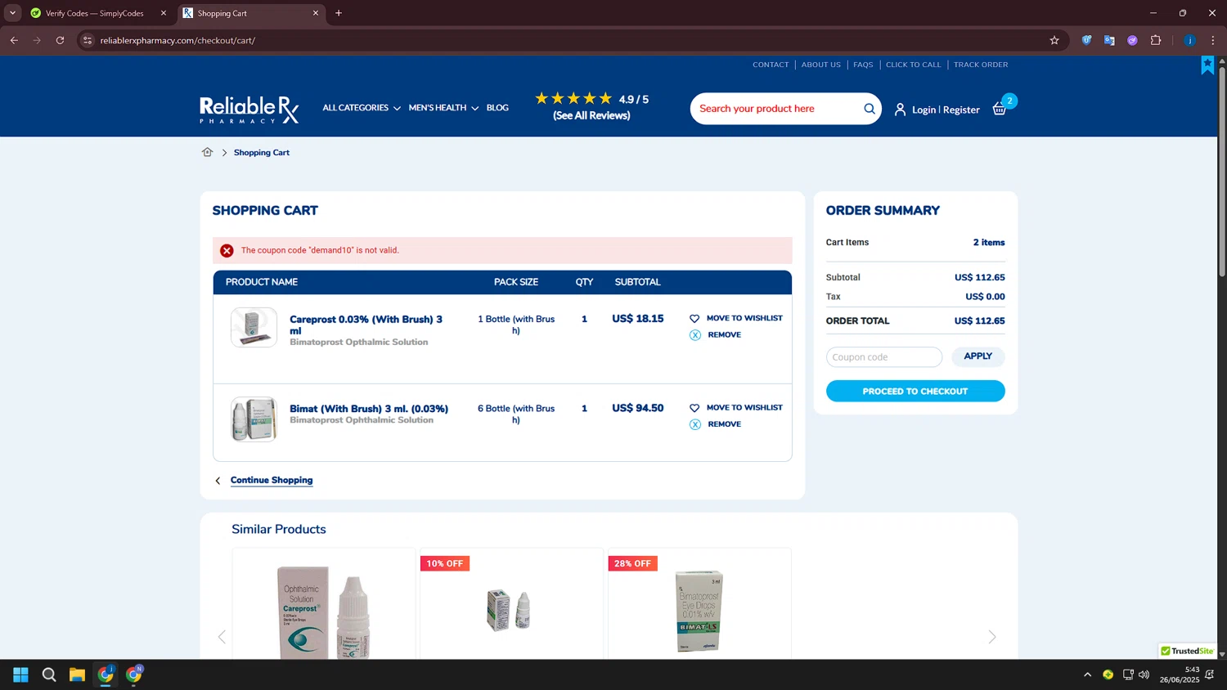This screenshot has height=690, width=1227.
Task: Open FAQs in top bar
Action: (863, 65)
